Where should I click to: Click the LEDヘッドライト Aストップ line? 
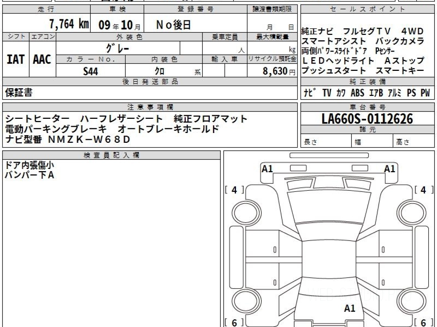click(363, 61)
